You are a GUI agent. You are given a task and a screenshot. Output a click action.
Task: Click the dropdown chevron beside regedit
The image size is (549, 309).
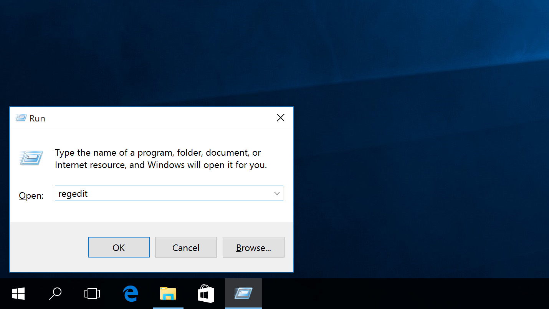pos(277,193)
